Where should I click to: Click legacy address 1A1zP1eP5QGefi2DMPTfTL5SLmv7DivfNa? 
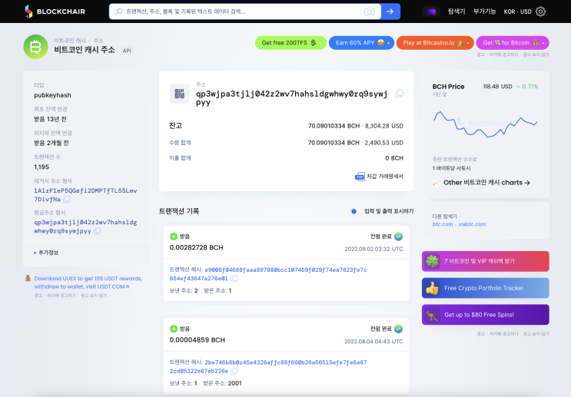tap(85, 195)
